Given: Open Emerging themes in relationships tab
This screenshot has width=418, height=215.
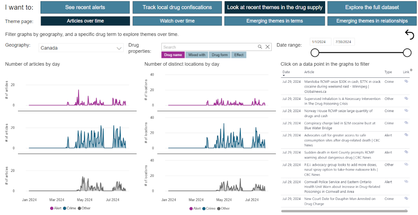Looking at the screenshot, I should [372, 21].
